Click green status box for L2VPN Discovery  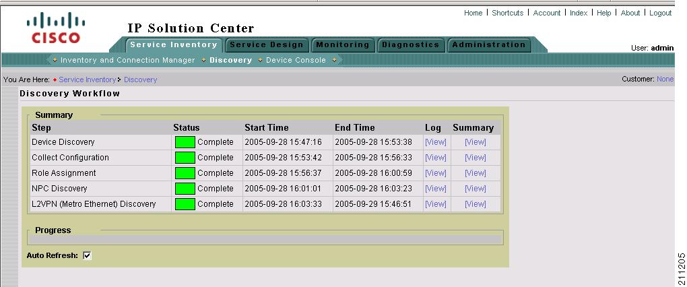(185, 204)
